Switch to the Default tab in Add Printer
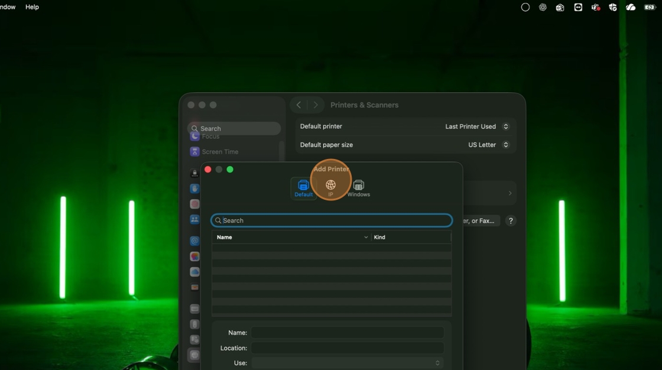The width and height of the screenshot is (662, 370). 304,189
